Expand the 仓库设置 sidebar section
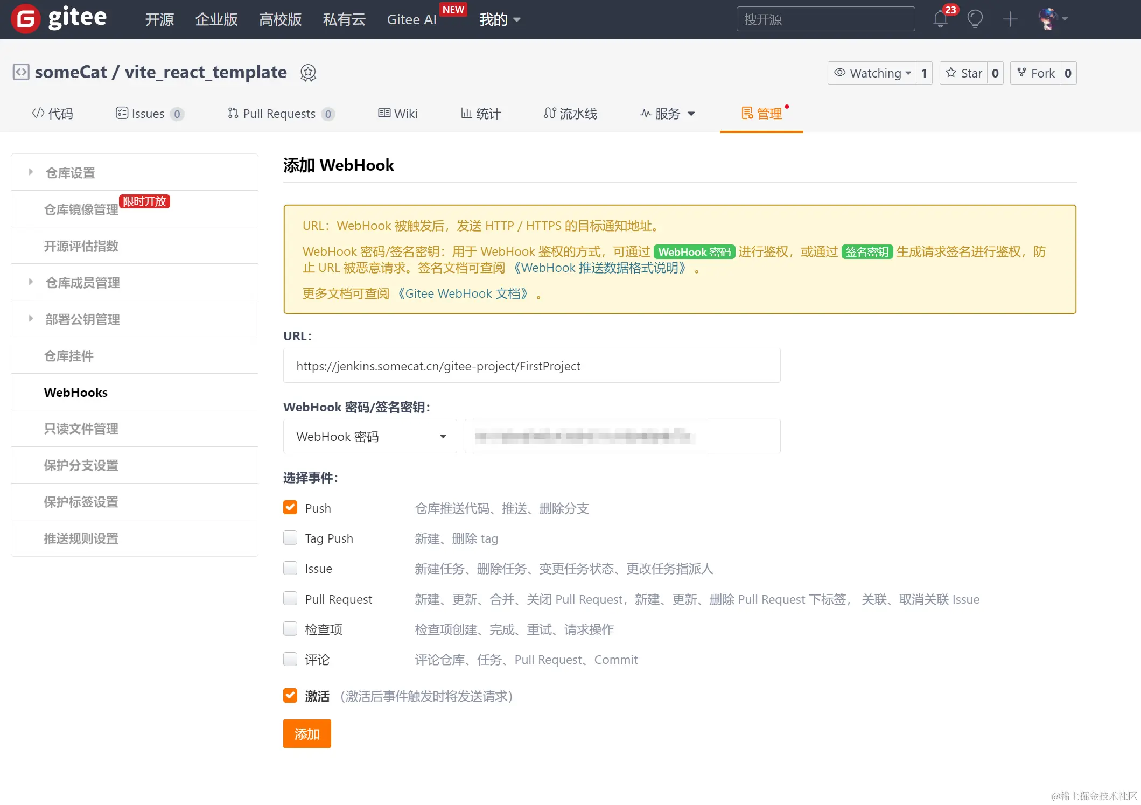1141x805 pixels. 70,173
